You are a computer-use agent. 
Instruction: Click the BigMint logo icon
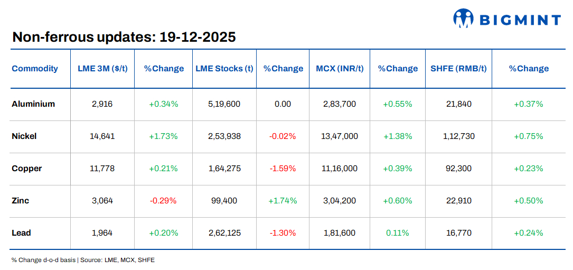tap(463, 18)
